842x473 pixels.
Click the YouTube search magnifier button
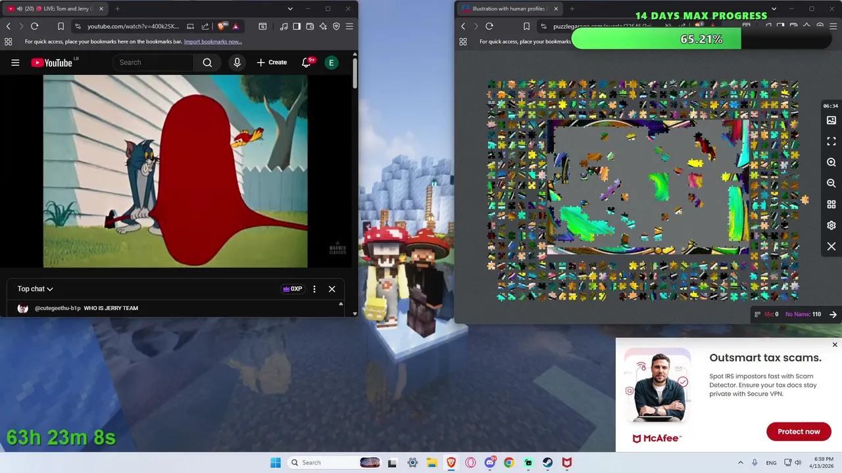pyautogui.click(x=207, y=62)
